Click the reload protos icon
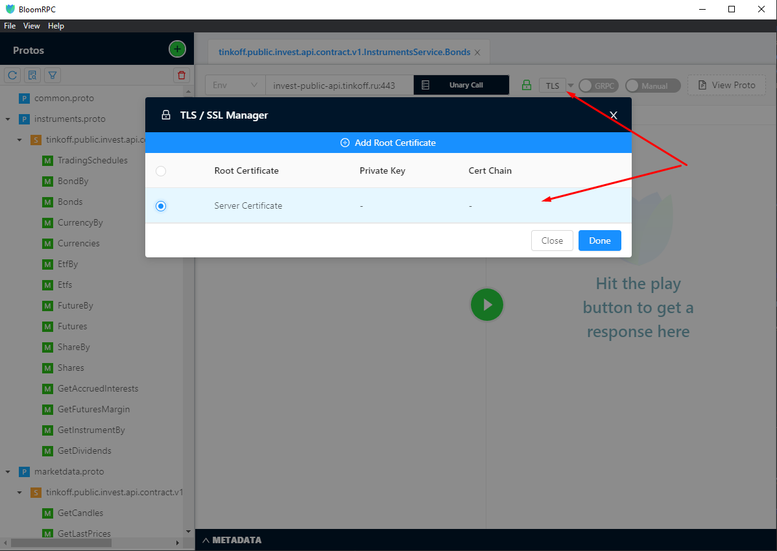The image size is (777, 551). click(12, 75)
